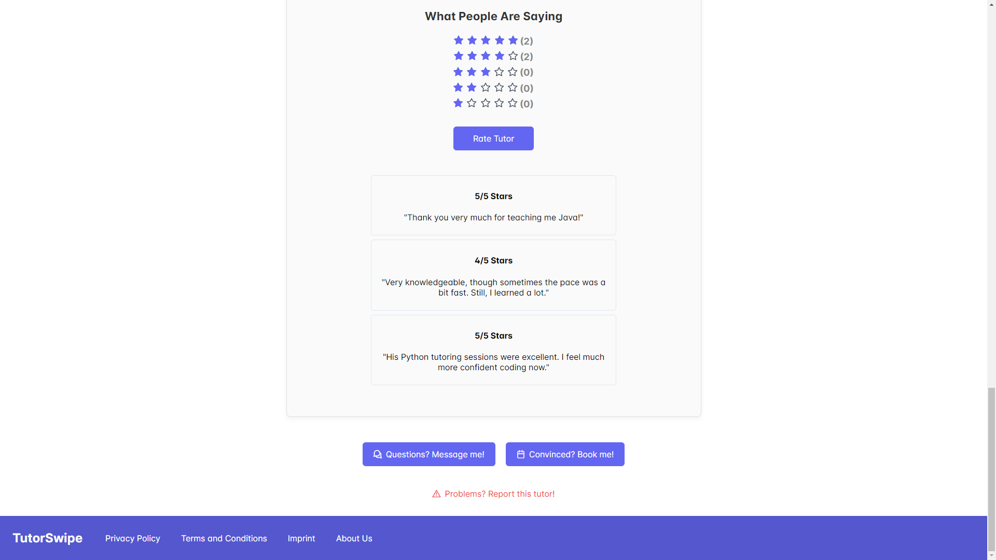Click the five-star rating row
The height and width of the screenshot is (560, 996).
click(493, 40)
